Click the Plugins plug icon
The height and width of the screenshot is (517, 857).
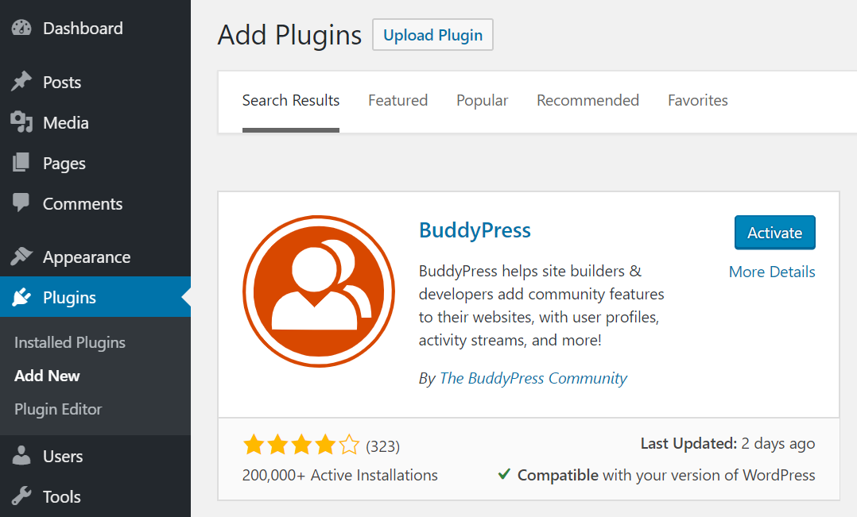click(x=21, y=297)
